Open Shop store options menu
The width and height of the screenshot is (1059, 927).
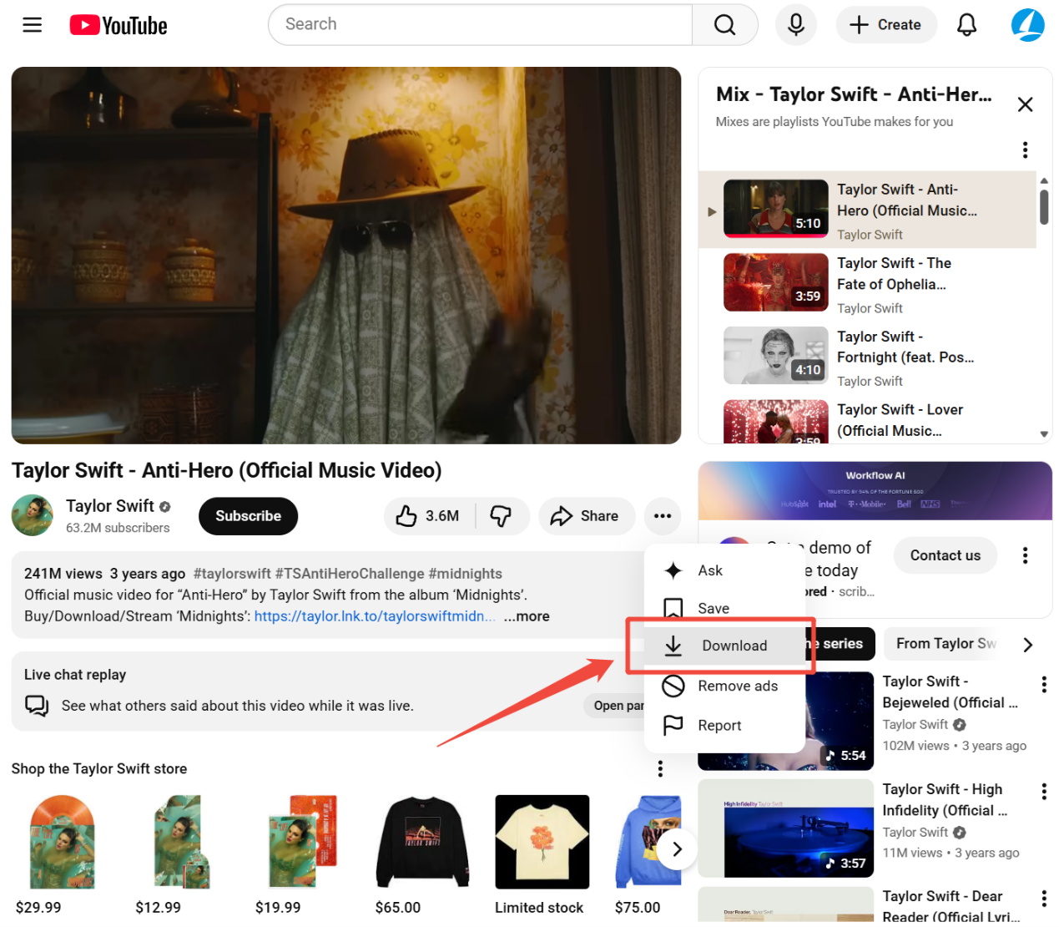click(660, 768)
